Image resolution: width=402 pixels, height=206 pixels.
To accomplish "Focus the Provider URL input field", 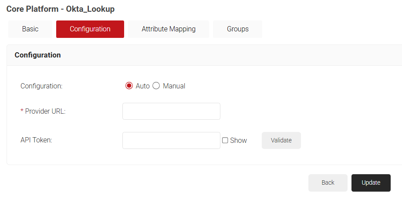I will (171, 111).
